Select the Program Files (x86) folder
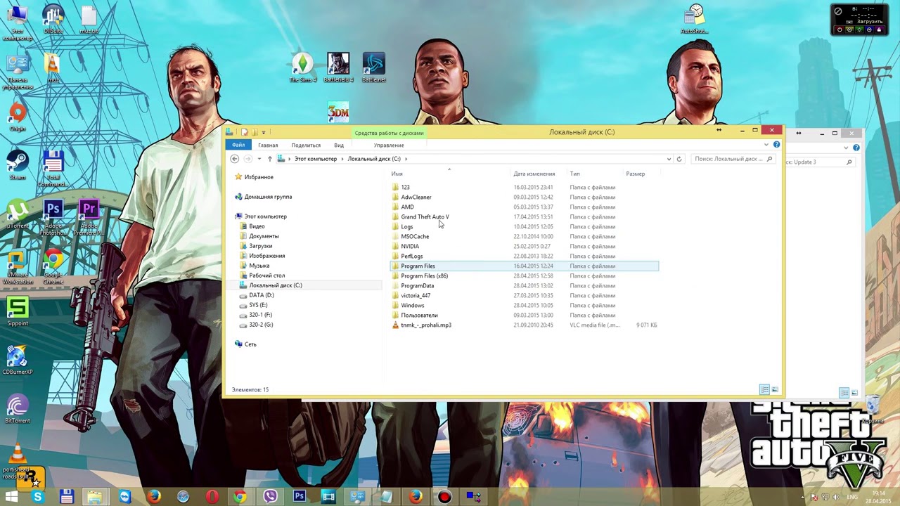 pyautogui.click(x=424, y=275)
